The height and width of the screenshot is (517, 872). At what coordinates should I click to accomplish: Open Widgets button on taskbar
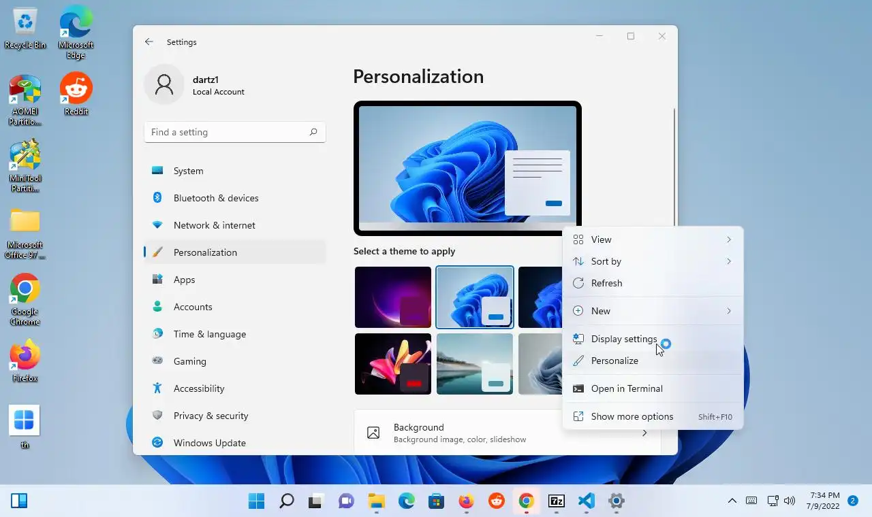tap(19, 501)
